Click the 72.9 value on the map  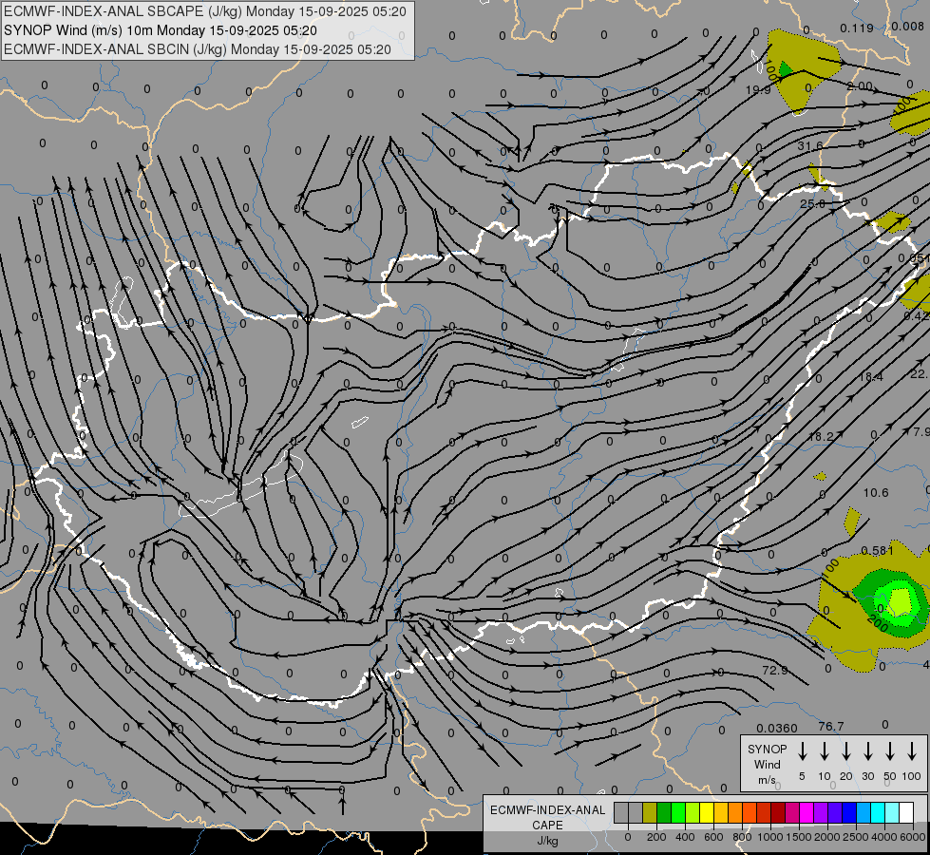(775, 670)
